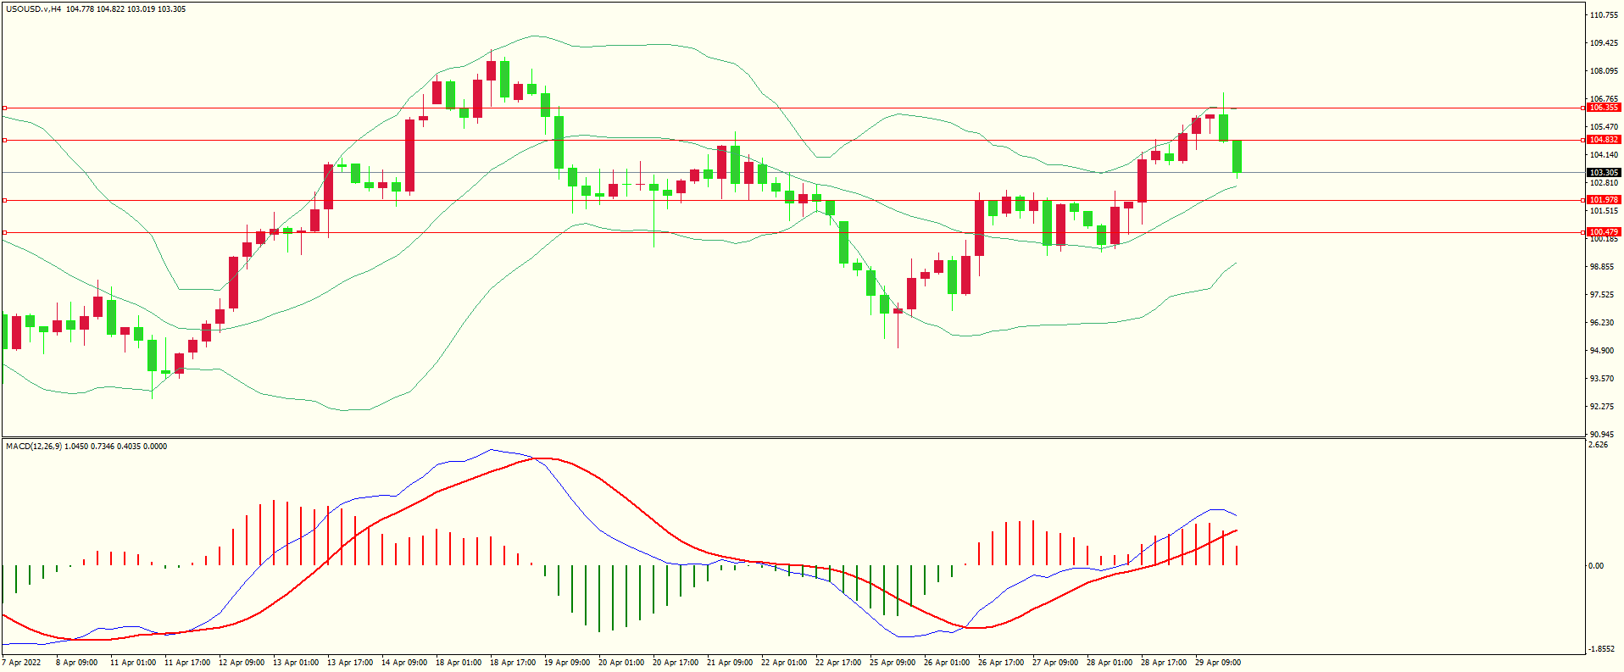Click the "20 Apr 01:00" time axis label
1624x672 pixels.
click(620, 663)
